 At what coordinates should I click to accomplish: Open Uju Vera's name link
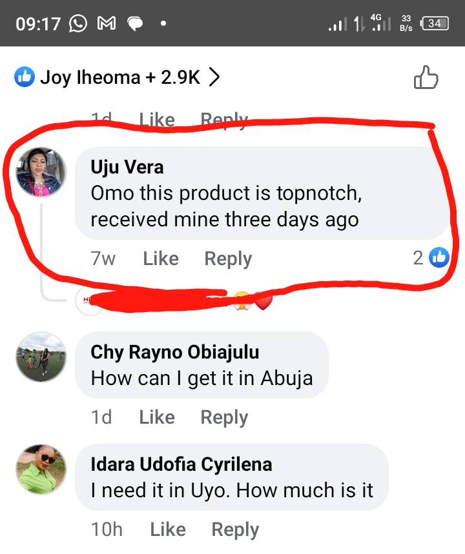click(x=127, y=167)
